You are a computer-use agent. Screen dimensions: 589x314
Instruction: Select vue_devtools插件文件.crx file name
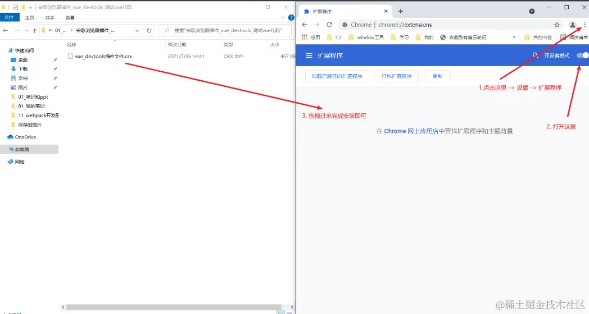tap(103, 56)
